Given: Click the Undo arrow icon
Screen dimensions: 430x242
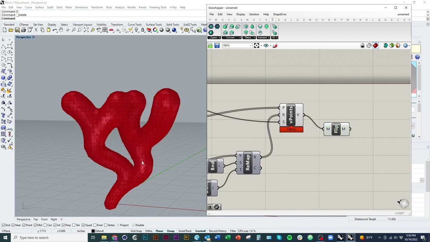Looking at the screenshot, I should coord(55,30).
